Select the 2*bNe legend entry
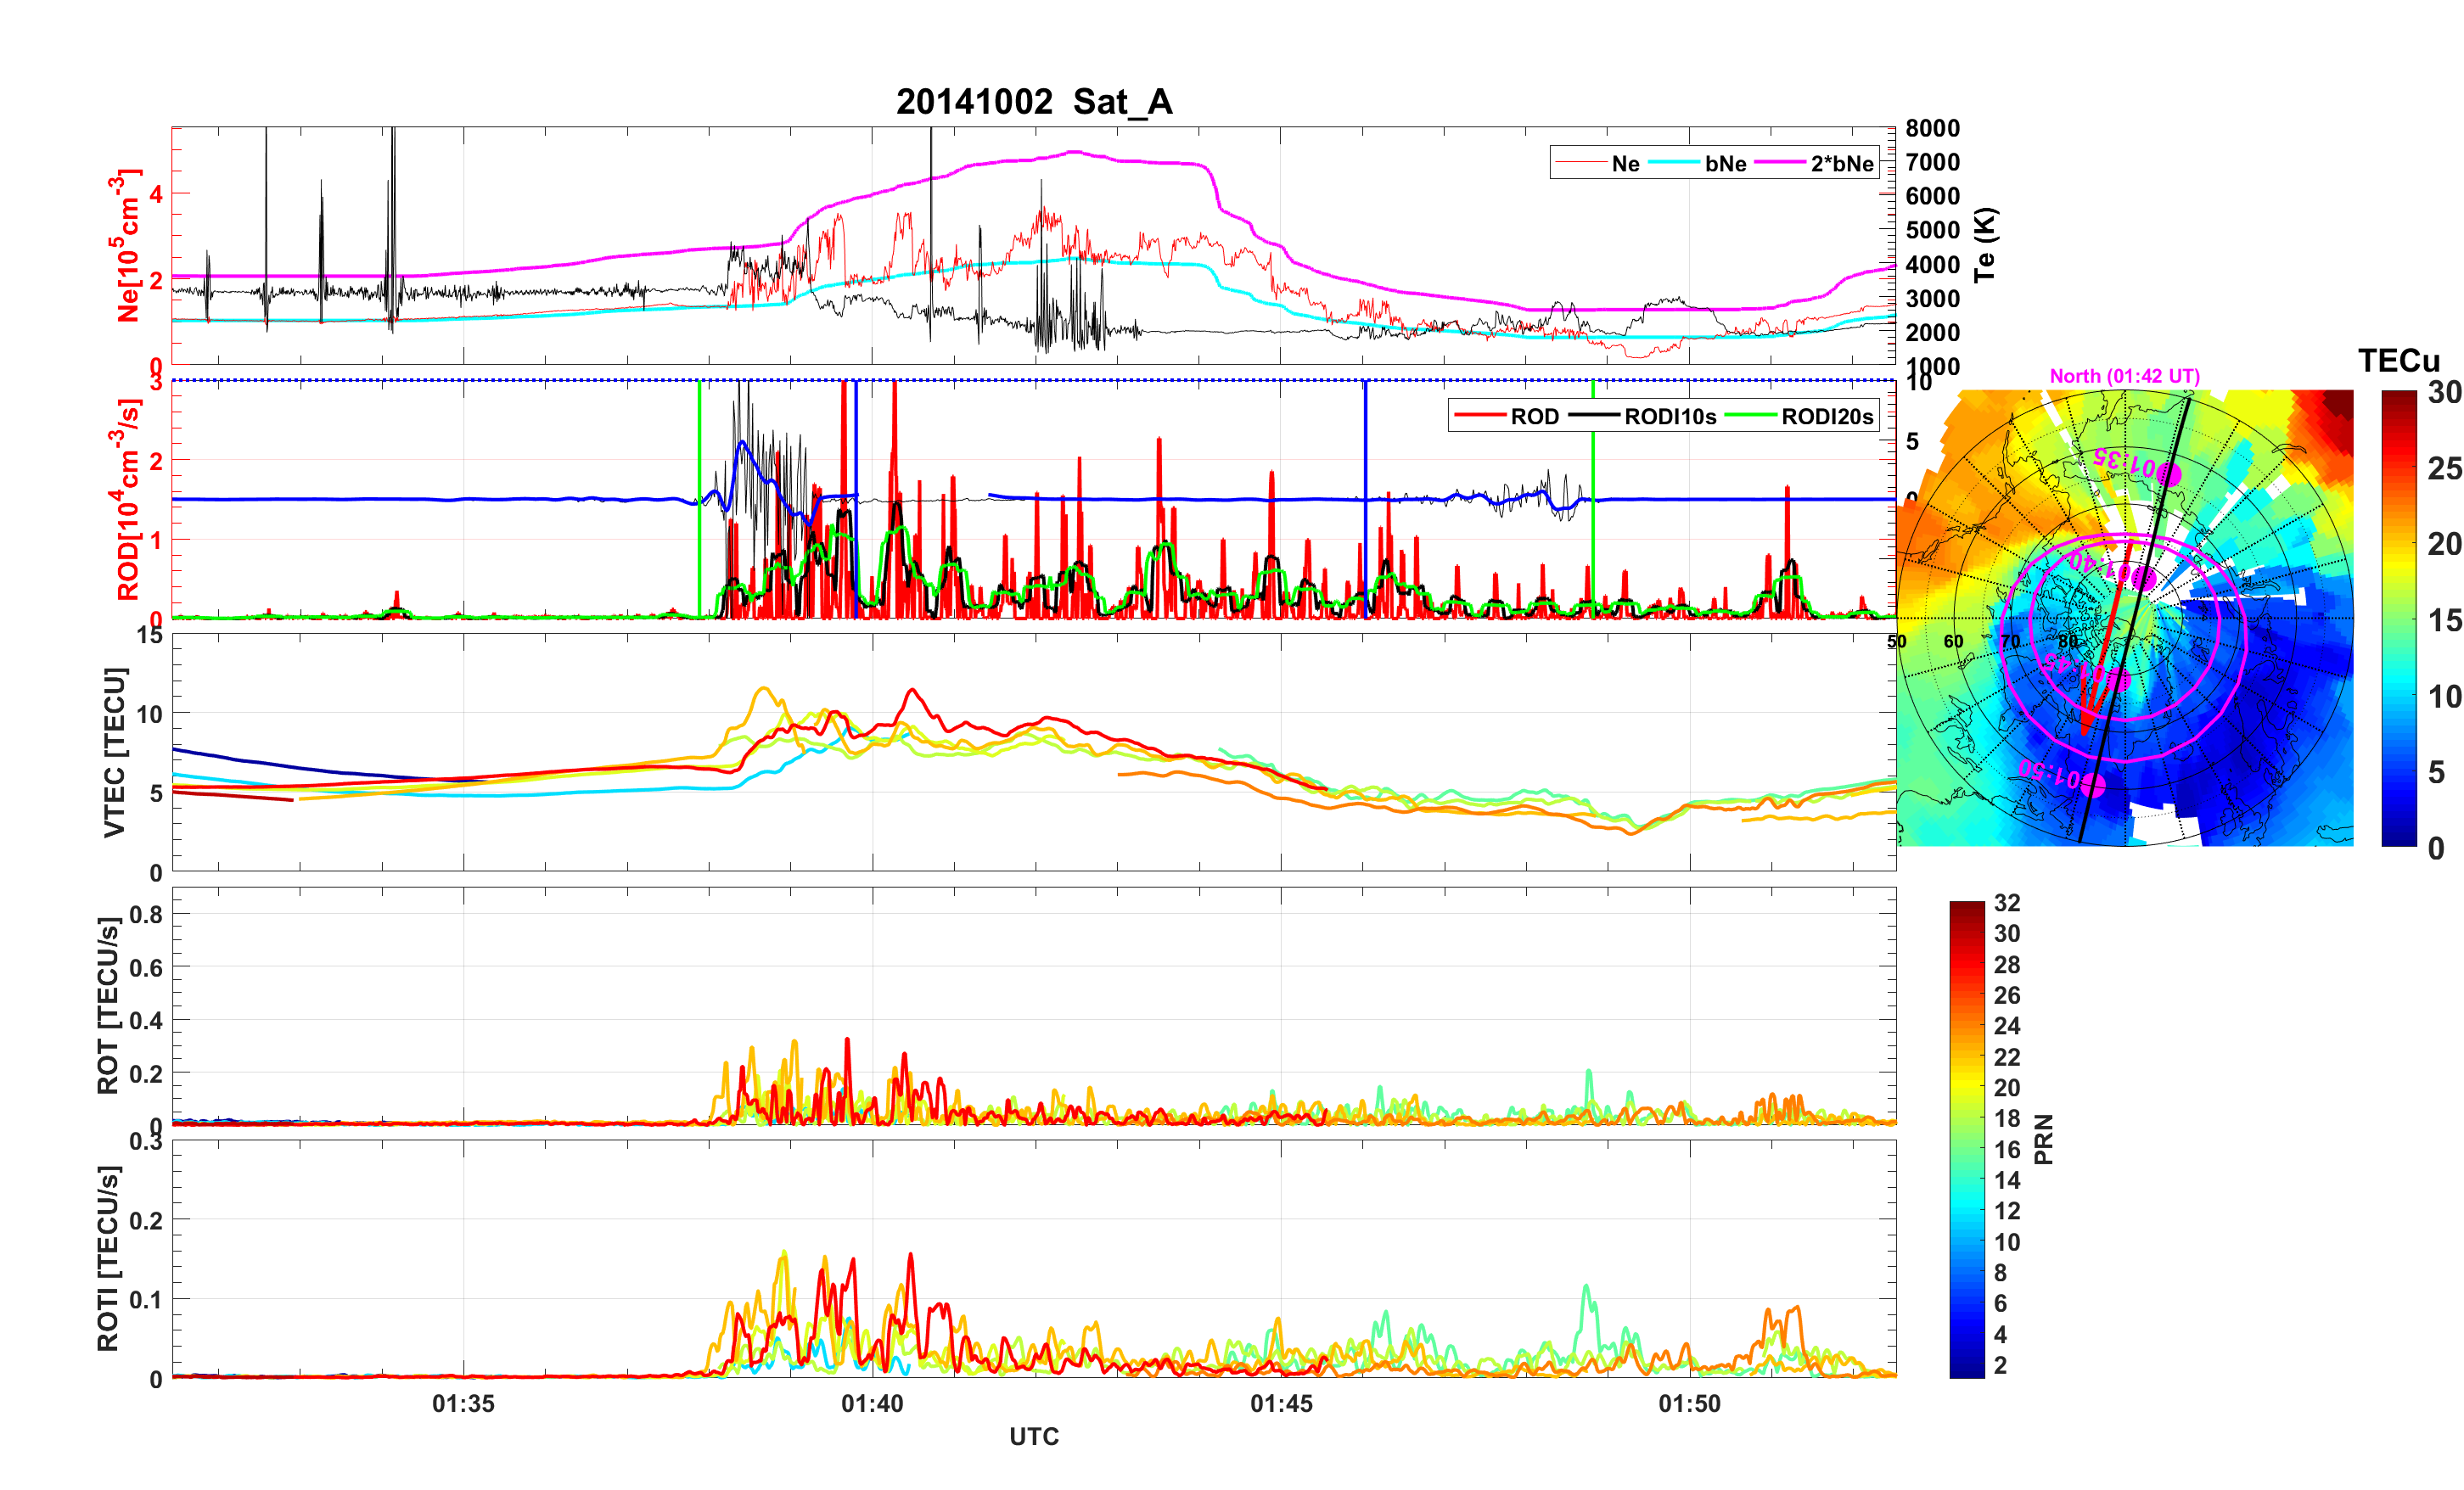This screenshot has height=1490, width=2464. [x=1841, y=164]
